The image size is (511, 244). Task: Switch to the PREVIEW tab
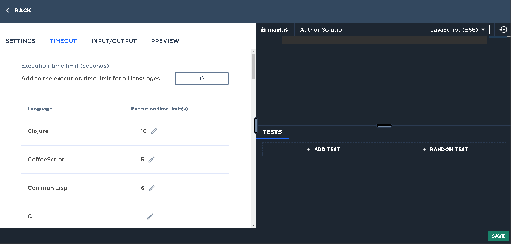pos(165,41)
